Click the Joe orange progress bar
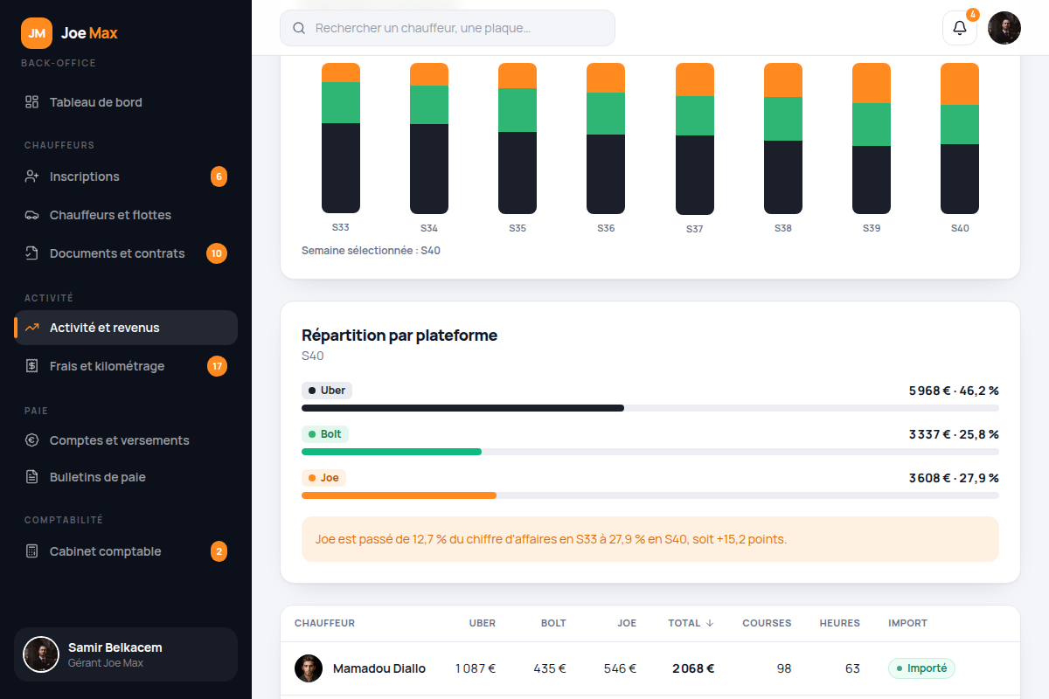Viewport: 1049px width, 699px height. (399, 495)
